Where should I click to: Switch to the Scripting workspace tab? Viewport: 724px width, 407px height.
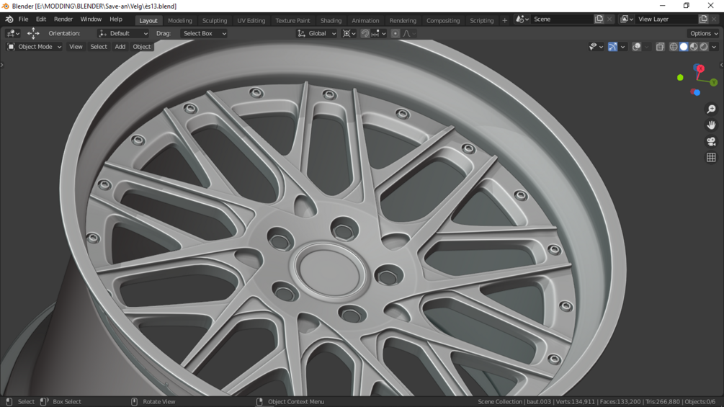[482, 20]
